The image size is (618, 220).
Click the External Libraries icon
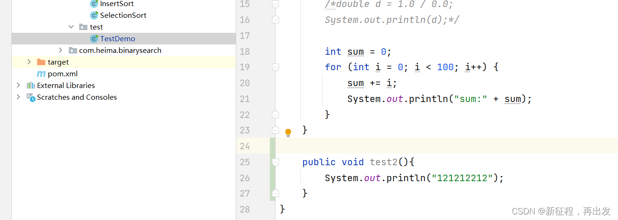coord(31,86)
